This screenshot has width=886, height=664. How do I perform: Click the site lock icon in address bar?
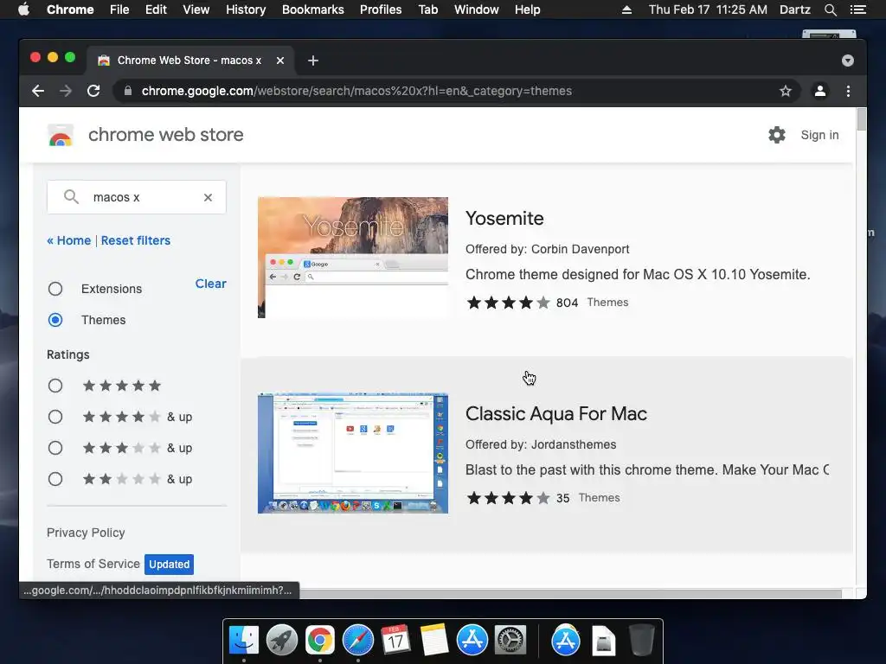click(x=128, y=91)
